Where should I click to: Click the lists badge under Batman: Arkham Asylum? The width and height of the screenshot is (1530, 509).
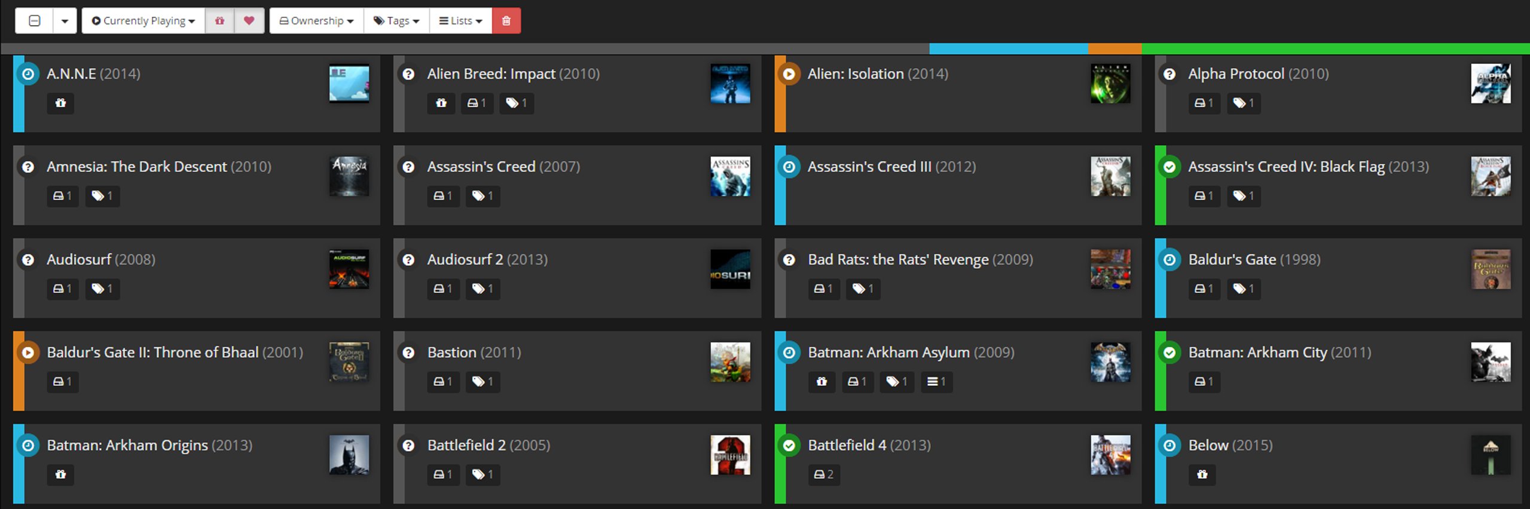[936, 382]
